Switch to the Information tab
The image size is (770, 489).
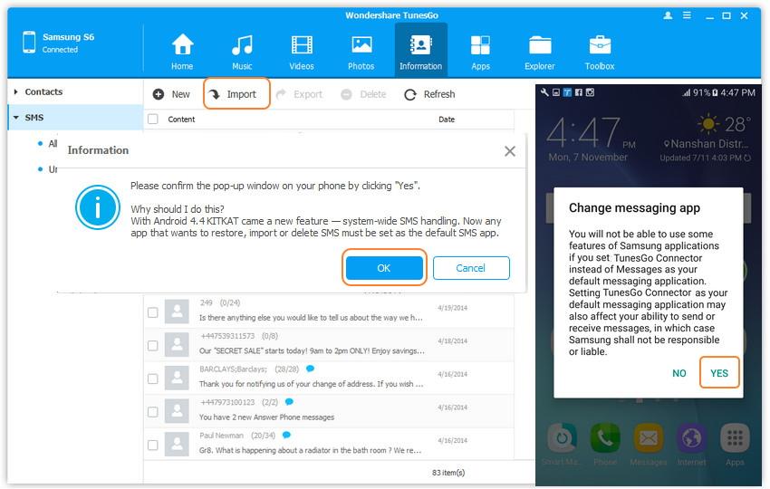[420, 51]
